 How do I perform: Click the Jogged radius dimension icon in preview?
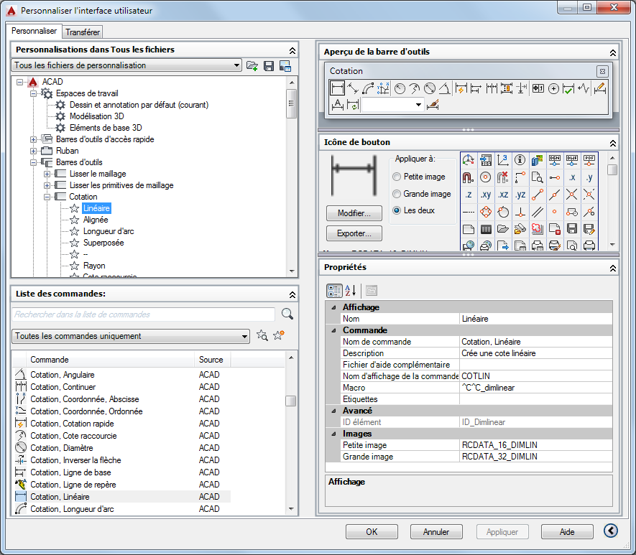415,88
